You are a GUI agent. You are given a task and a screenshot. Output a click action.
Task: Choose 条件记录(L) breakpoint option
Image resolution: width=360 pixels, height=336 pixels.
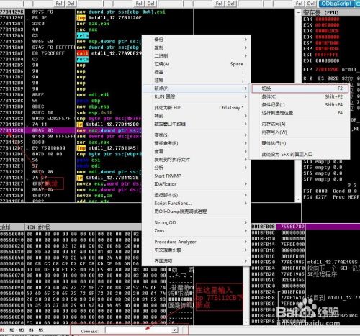(x=300, y=105)
